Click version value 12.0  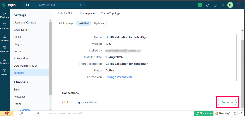[108, 44]
